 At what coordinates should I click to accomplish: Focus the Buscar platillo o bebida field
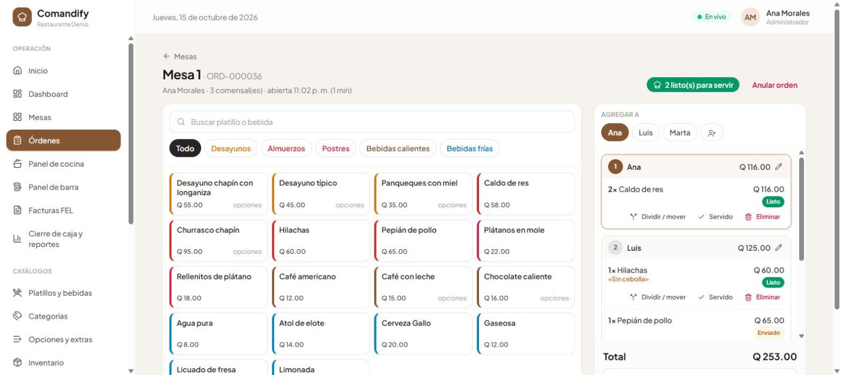pos(372,122)
